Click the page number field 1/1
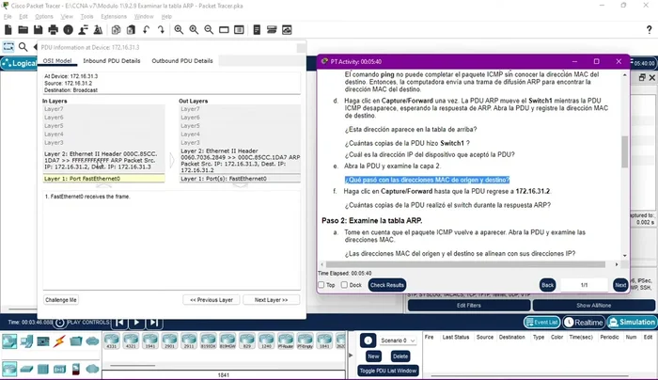 click(584, 285)
